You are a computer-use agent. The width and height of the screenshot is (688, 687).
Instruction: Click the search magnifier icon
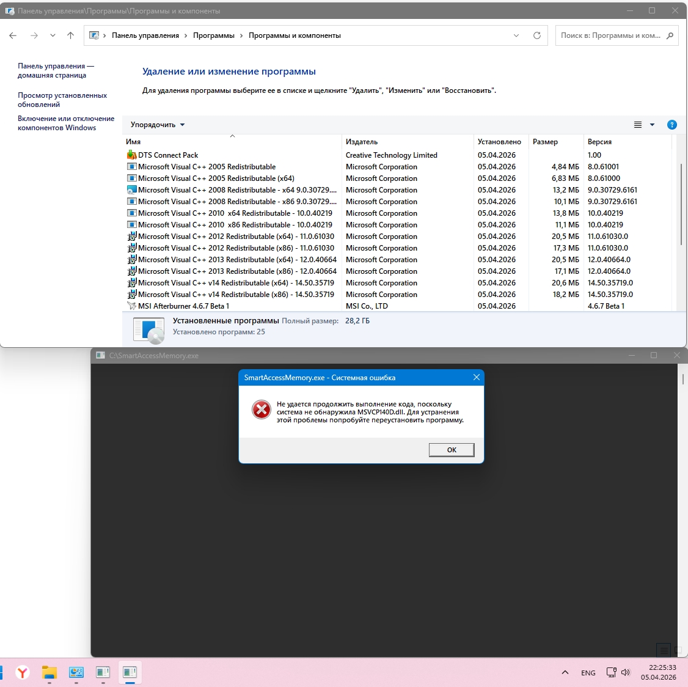click(670, 35)
